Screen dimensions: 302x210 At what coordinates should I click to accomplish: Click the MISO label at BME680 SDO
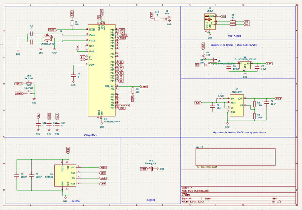103,167
